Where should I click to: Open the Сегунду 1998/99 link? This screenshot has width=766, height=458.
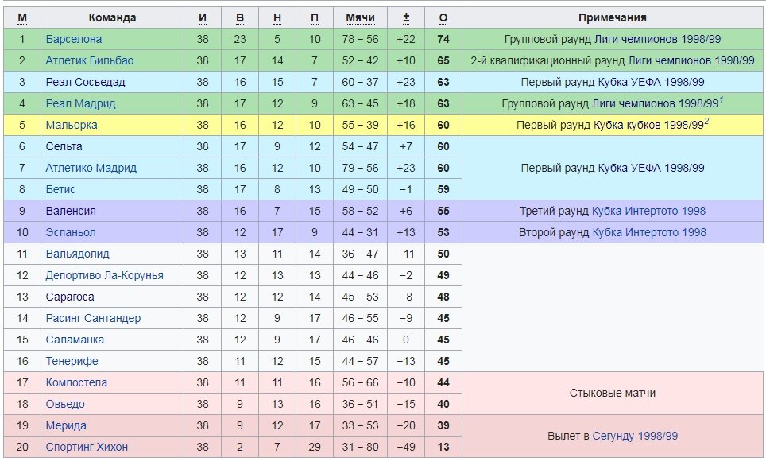(635, 436)
